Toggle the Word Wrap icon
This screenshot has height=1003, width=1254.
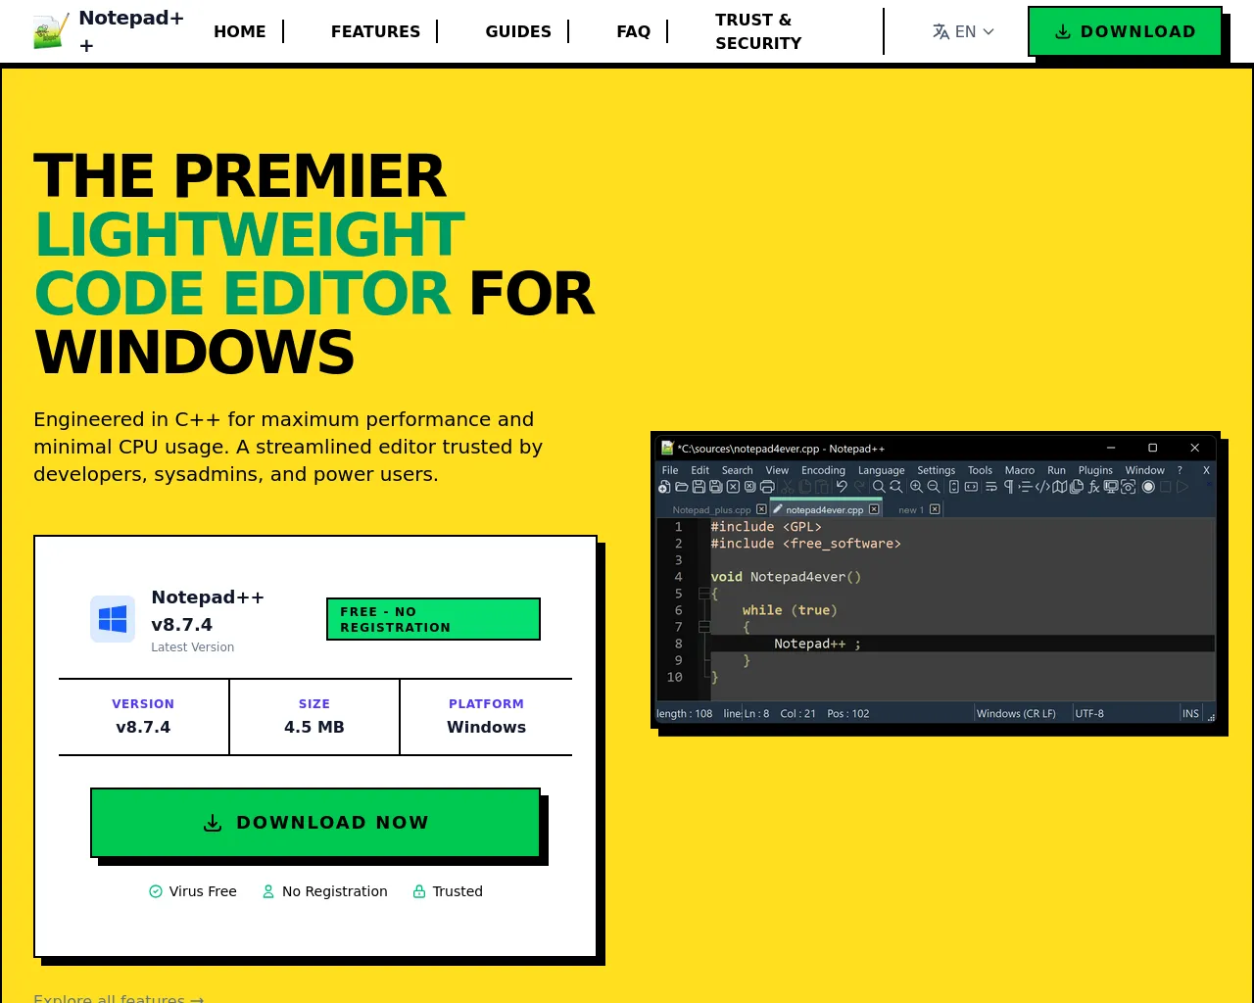tap(991, 487)
